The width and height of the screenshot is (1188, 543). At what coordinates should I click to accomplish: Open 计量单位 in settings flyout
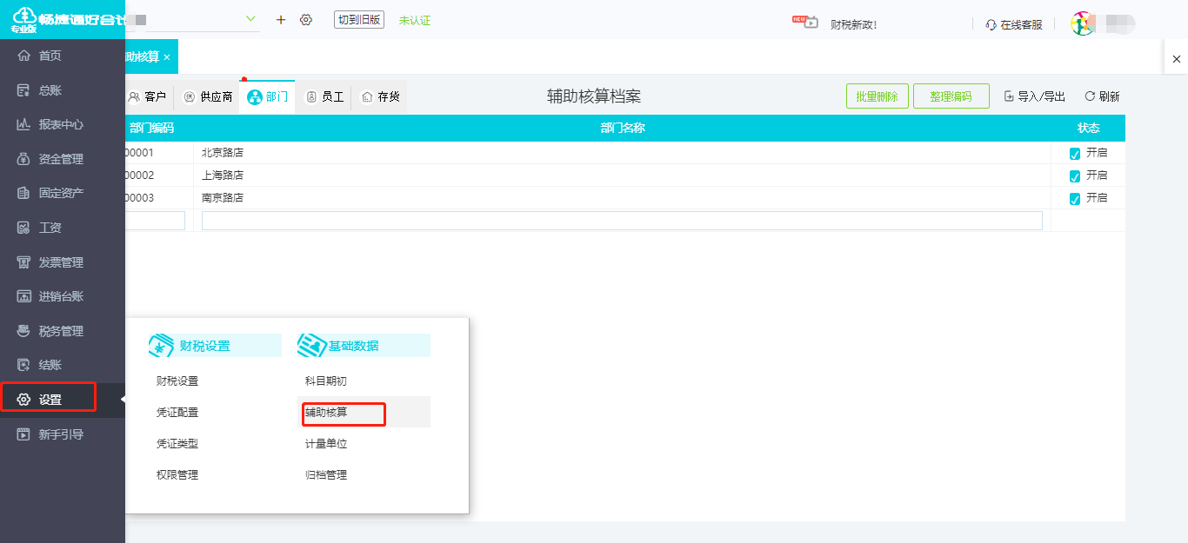[326, 444]
